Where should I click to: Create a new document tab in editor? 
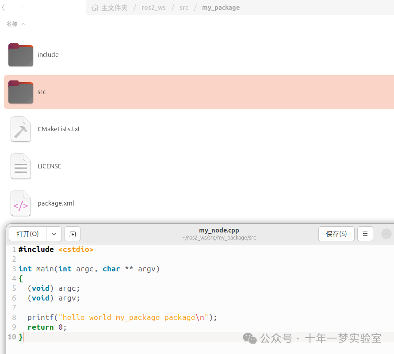point(73,234)
